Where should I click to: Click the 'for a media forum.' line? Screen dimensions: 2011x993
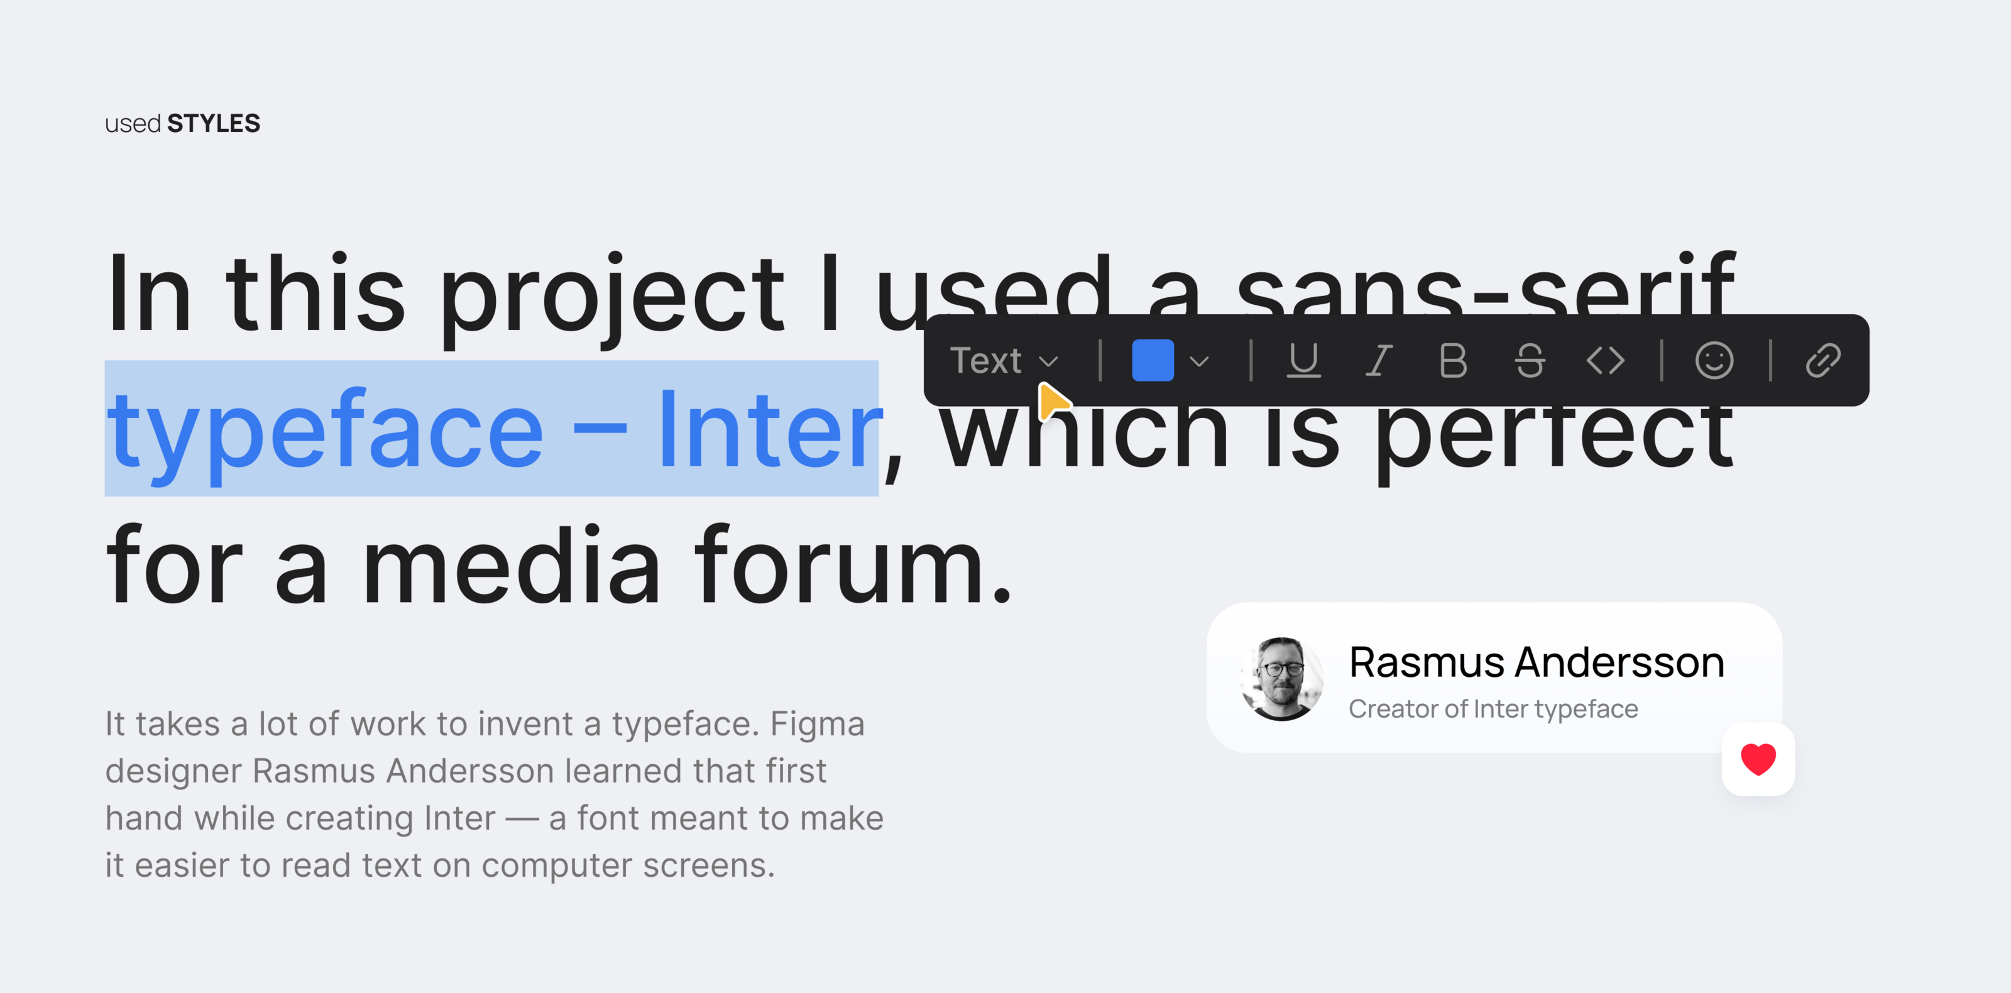coord(558,566)
